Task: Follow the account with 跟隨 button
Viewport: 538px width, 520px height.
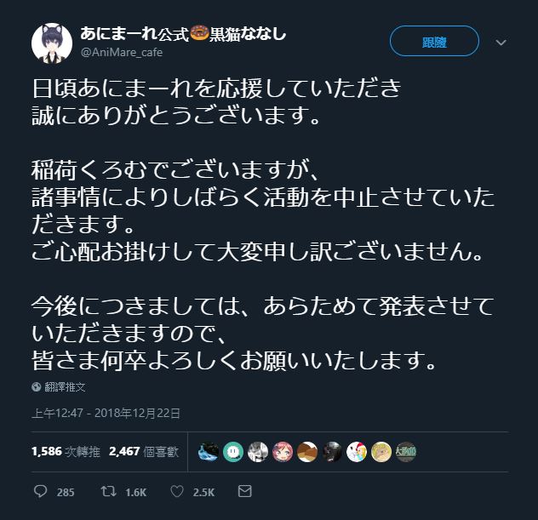Action: tap(434, 41)
